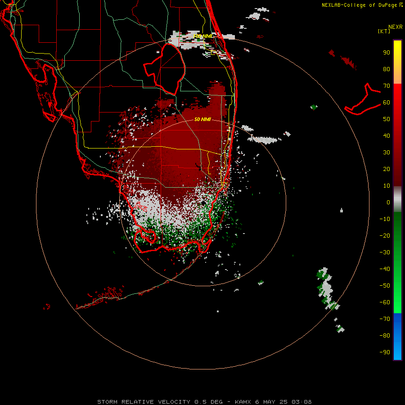
Task: Pick the yellow segment of the color bar
Action: coord(397,62)
